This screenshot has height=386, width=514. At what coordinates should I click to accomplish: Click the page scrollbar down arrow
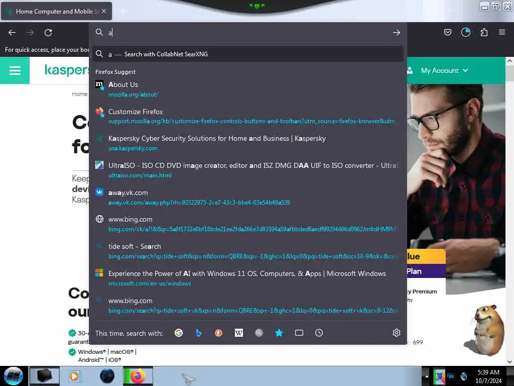pos(509,362)
